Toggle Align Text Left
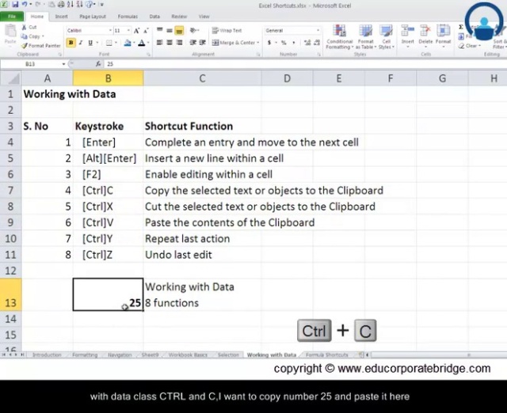Image resolution: width=507 pixels, height=413 pixels. point(160,43)
